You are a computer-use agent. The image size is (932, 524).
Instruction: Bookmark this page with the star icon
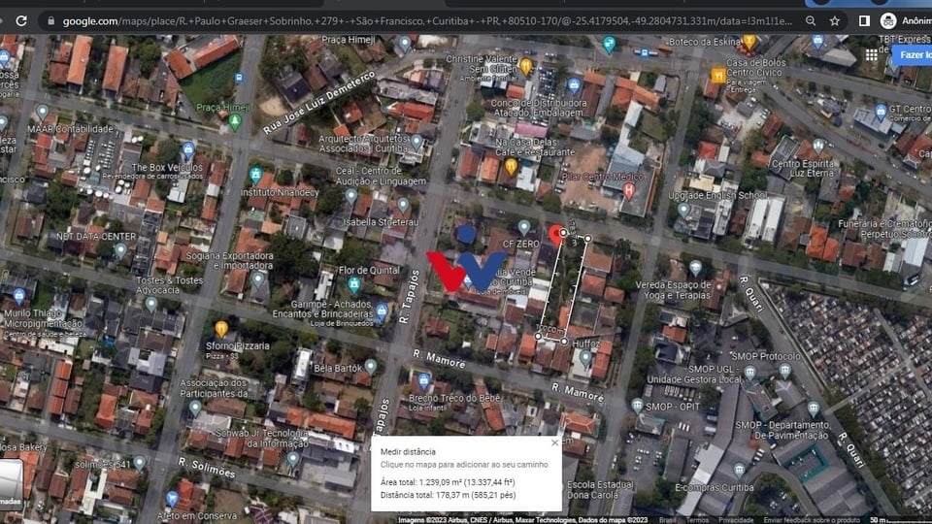click(835, 20)
